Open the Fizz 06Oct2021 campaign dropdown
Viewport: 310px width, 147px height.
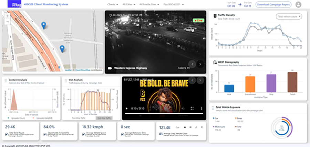(174, 4)
